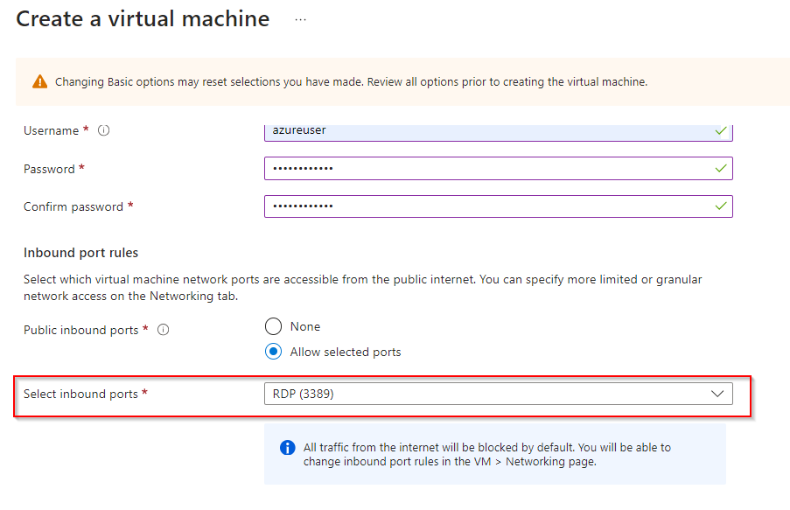Click the Create a virtual machine title
The image size is (790, 510).
coord(143,19)
